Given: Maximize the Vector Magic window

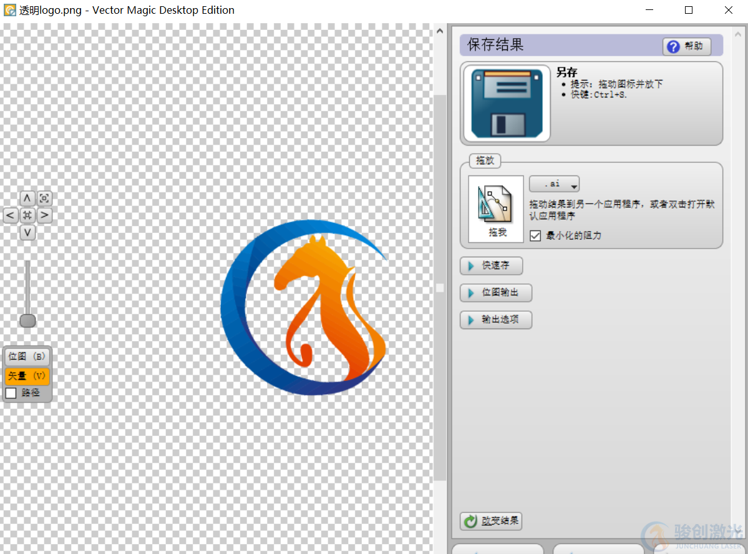Looking at the screenshot, I should coord(688,10).
